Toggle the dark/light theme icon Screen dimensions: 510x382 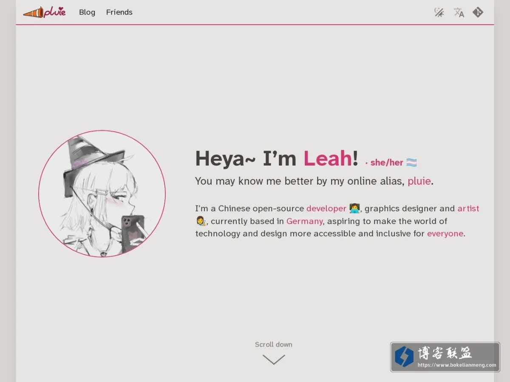click(x=439, y=12)
